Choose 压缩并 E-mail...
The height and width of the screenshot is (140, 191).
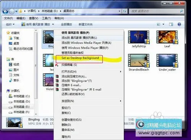click(89, 85)
